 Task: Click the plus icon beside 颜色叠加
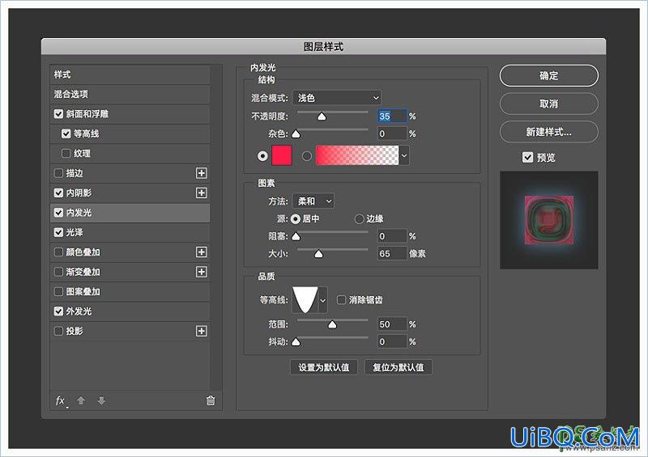click(201, 252)
